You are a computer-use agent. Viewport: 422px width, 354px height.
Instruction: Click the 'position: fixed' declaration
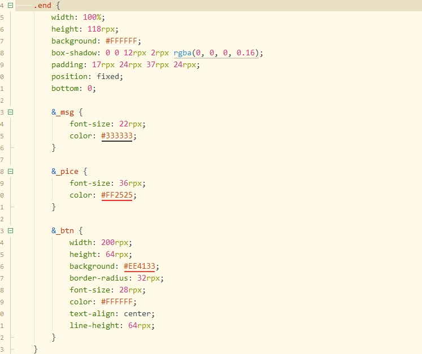pyautogui.click(x=87, y=77)
